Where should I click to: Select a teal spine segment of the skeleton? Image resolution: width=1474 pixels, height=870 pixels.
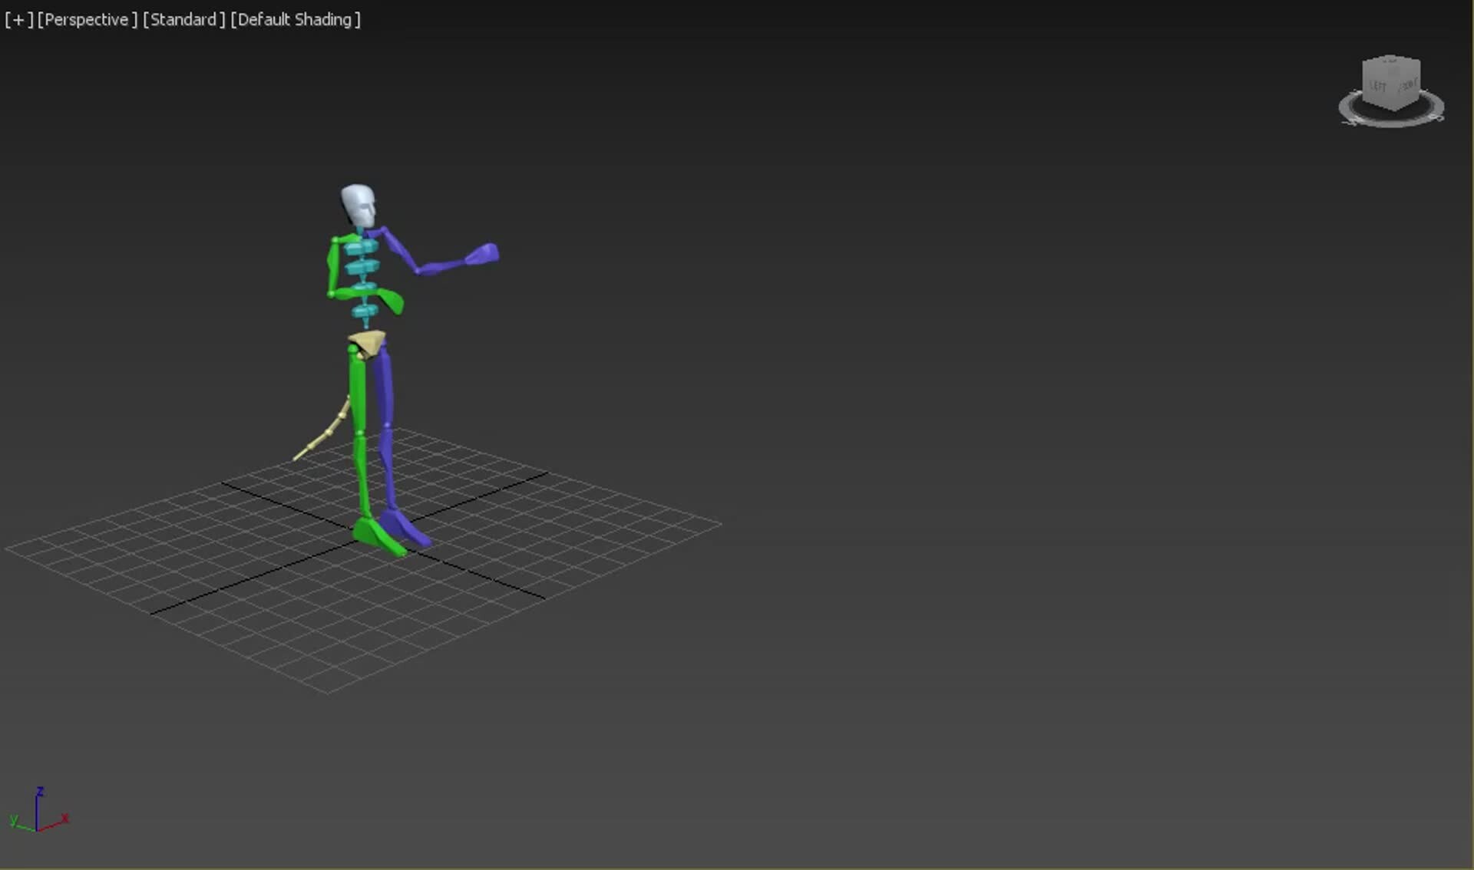(361, 269)
